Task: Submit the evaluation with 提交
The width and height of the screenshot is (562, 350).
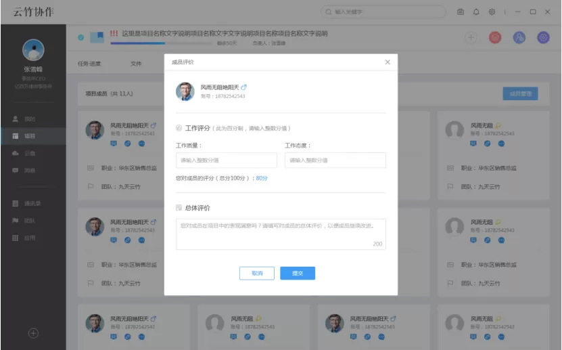Action: pyautogui.click(x=298, y=274)
